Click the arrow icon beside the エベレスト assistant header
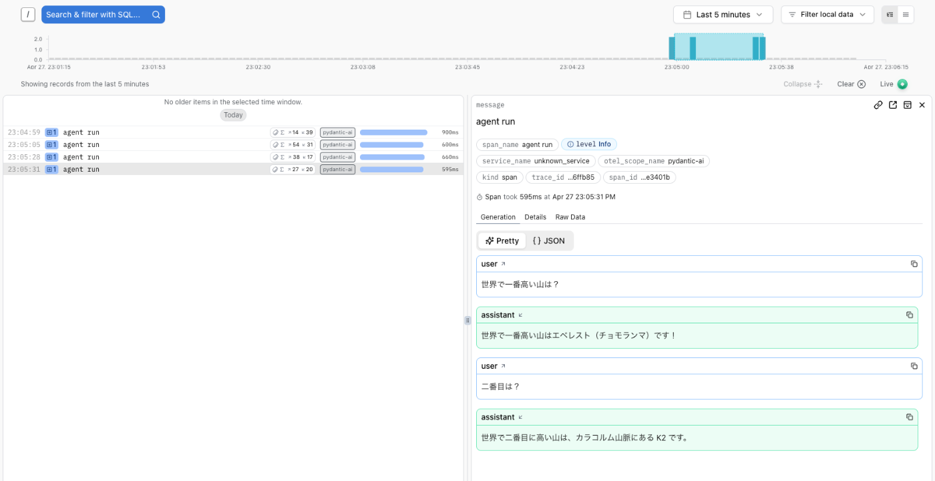This screenshot has width=935, height=481. [x=521, y=315]
